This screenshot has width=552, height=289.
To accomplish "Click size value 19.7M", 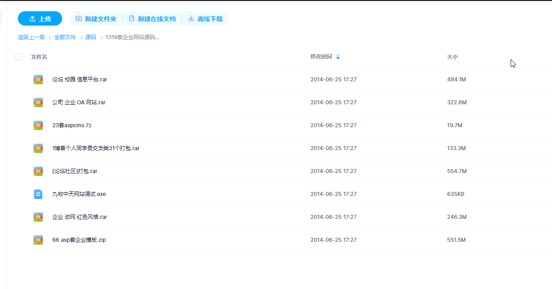I will [x=454, y=125].
